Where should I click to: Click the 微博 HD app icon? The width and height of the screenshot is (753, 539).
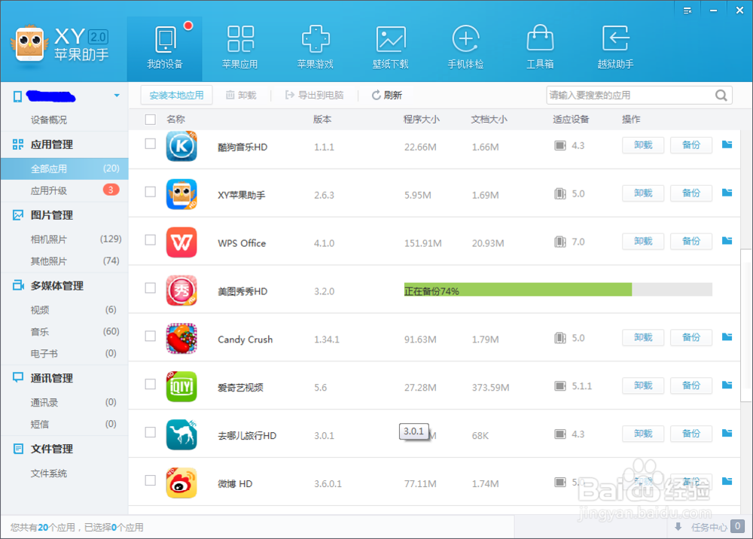181,483
